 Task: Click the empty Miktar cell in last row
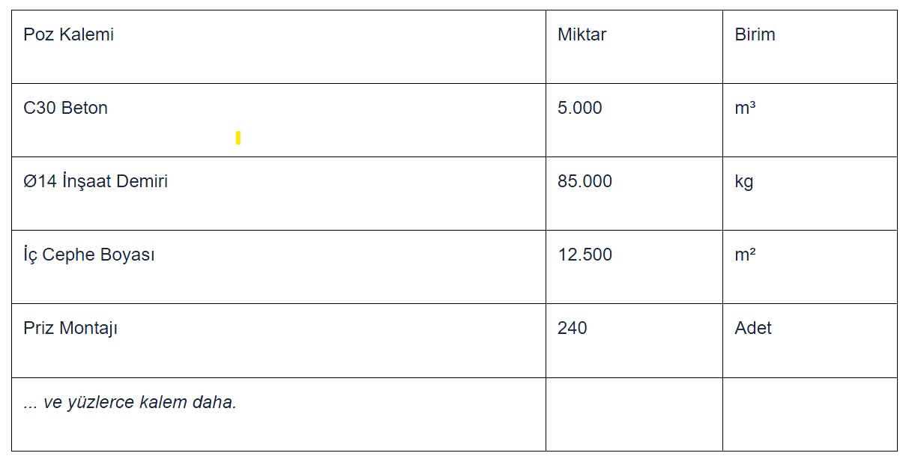[x=634, y=414]
